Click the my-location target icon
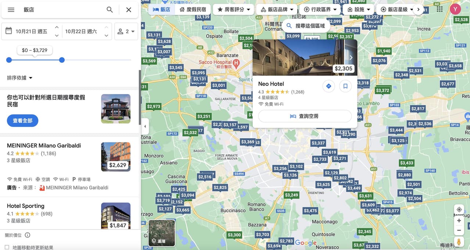470x250 pixels. pos(459,210)
